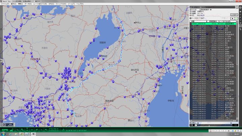This screenshot has height=136, width=242.
Task: Sort by the nearby place name column header
Action: click(x=230, y=21)
